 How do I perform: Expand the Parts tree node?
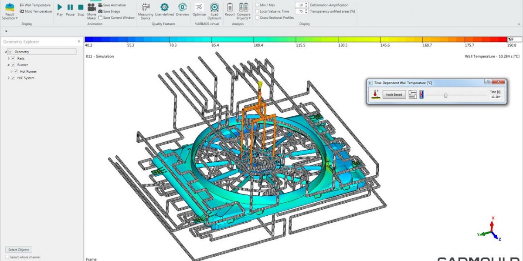[x=9, y=58]
